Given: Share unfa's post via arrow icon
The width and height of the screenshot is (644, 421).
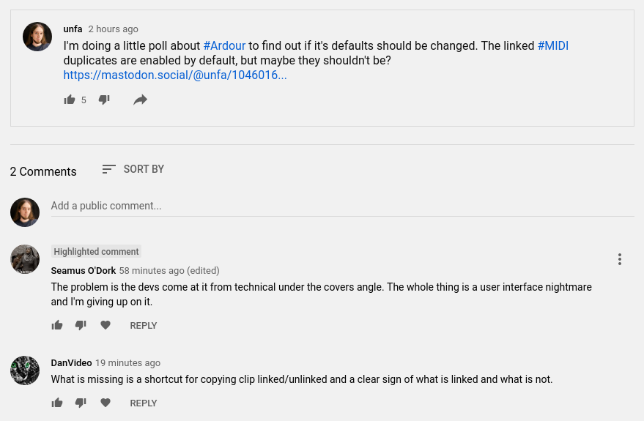Looking at the screenshot, I should 140,100.
